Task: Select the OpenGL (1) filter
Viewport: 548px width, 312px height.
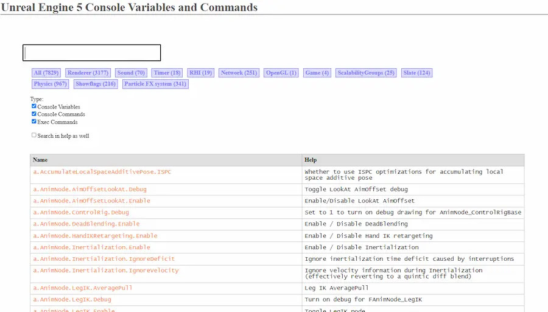Action: pos(281,73)
